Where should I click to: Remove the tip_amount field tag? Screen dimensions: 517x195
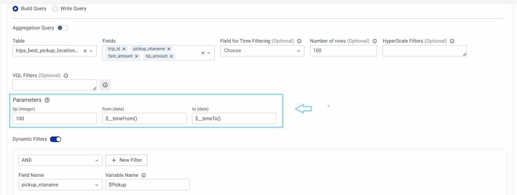(x=171, y=56)
